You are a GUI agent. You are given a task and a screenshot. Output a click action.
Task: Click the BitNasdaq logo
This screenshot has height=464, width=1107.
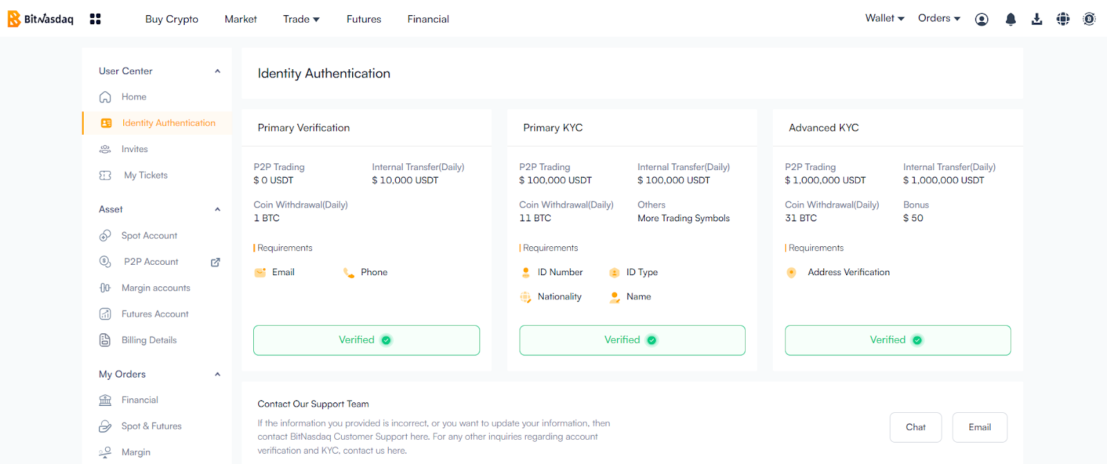[x=40, y=19]
